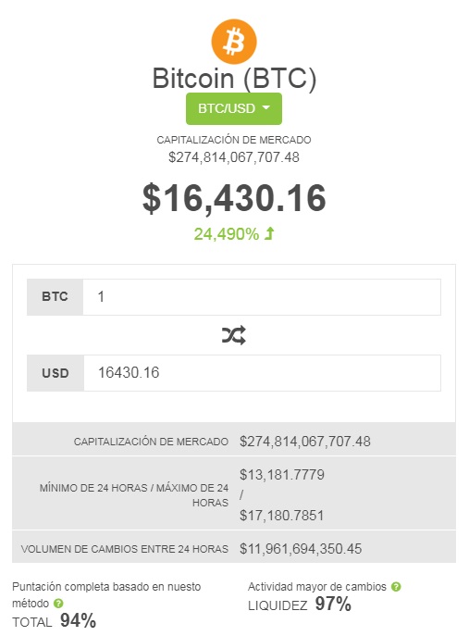469x636 pixels.
Task: Click the 24-hour volume value $11,961,694,350.45
Action: (301, 549)
